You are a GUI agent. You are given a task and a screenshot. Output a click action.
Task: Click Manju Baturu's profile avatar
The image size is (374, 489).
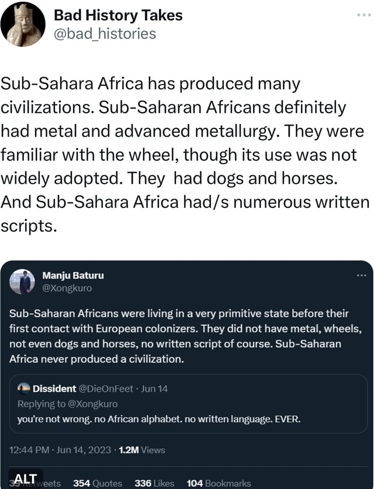24,281
